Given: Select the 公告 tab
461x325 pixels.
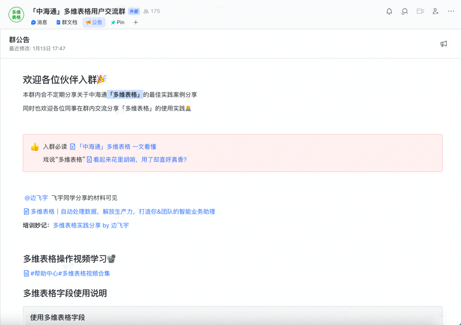Looking at the screenshot, I should tap(94, 22).
